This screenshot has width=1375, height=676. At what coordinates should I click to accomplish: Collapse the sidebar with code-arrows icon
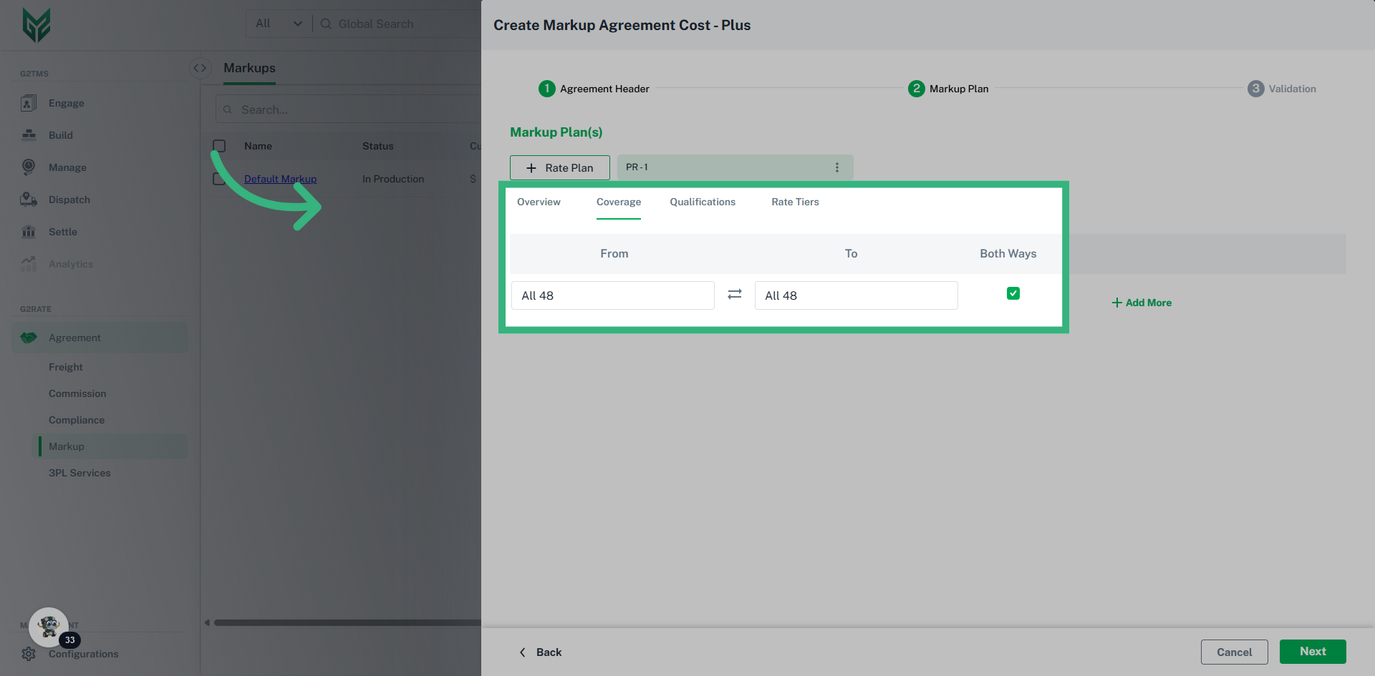coord(200,68)
